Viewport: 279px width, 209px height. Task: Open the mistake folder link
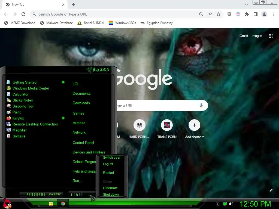click(79, 123)
